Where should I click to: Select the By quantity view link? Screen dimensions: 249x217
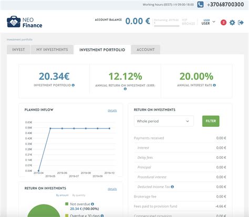(79, 195)
